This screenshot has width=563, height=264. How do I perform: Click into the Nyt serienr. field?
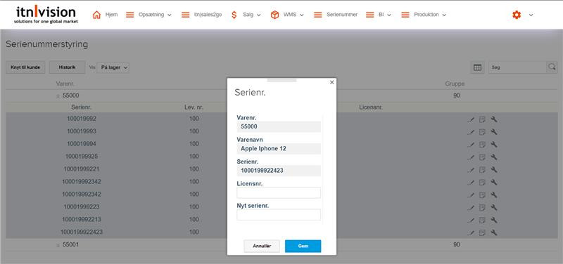(x=279, y=215)
